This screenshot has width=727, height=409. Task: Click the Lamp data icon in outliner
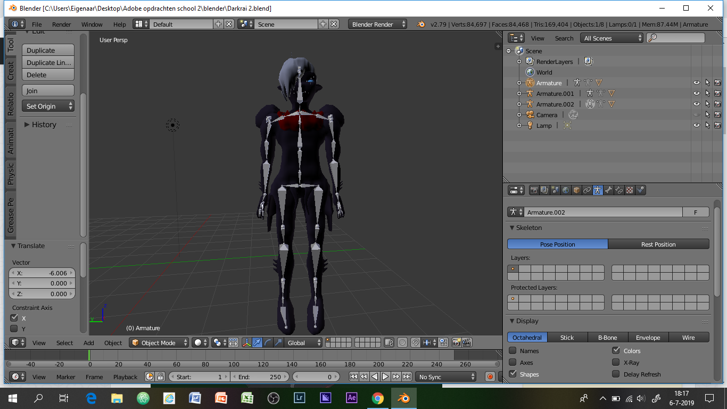(567, 125)
